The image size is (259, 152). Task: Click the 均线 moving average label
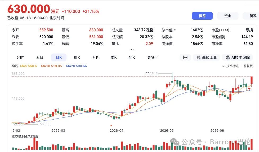pyautogui.click(x=15, y=66)
